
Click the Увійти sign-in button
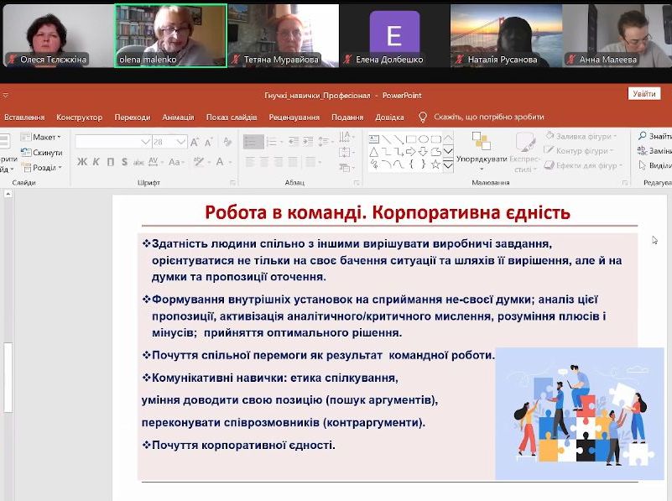[x=643, y=92]
